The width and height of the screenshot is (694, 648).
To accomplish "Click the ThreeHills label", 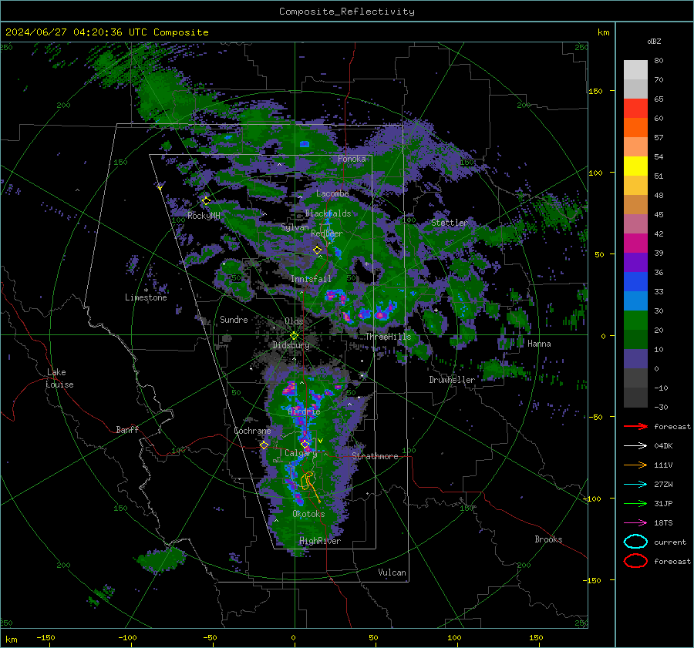I will pos(388,337).
